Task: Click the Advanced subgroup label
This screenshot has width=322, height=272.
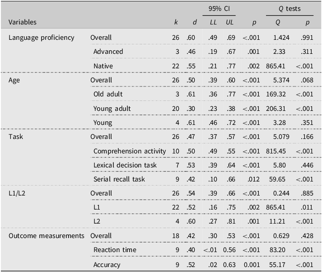Action: click(108, 52)
